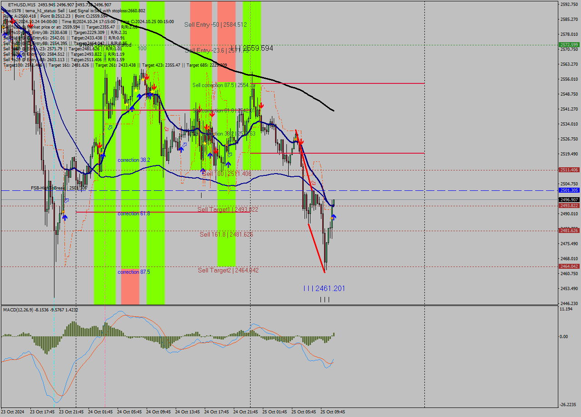Click the '24 Oct 09:45' time label
Viewport: 581px width, 417px height.
pyautogui.click(x=158, y=412)
